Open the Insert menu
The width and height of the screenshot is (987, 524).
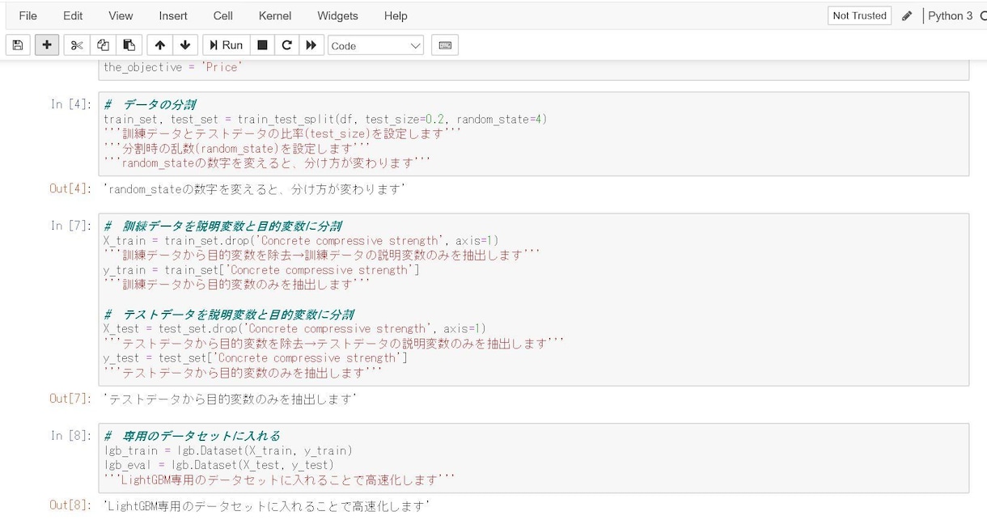(173, 15)
